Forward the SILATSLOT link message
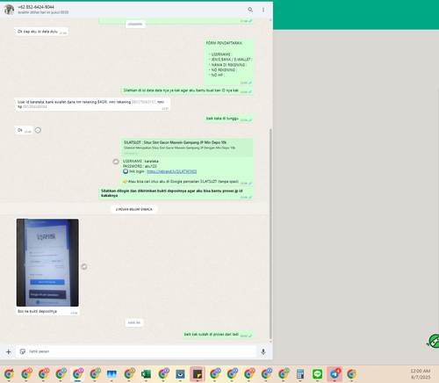The height and width of the screenshot is (383, 439). 116,162
